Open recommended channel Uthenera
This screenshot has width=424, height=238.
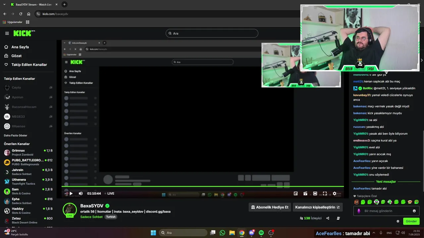point(28,181)
